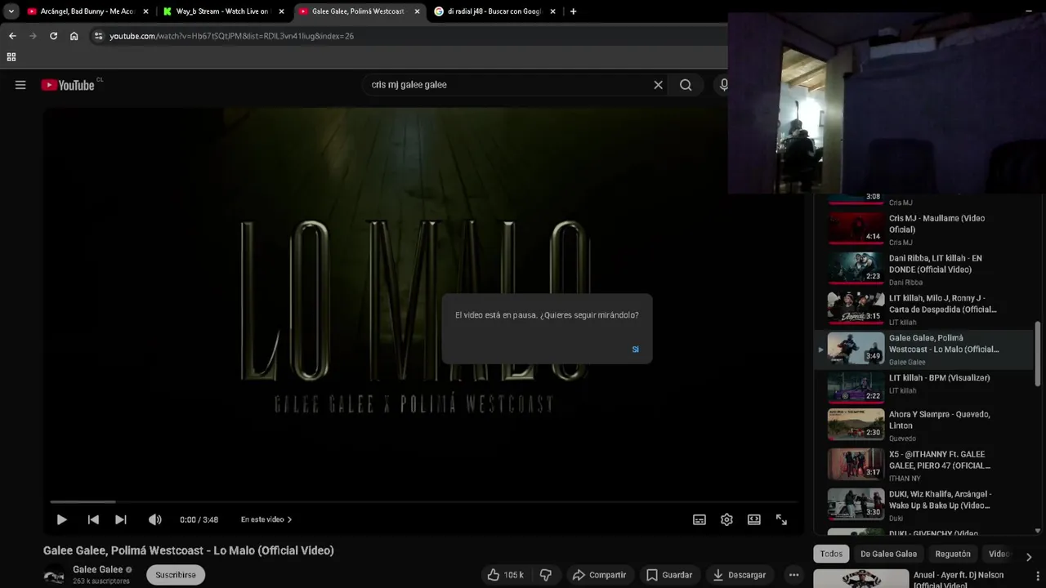Open the YouTube hamburger guide menu
Viewport: 1046px width, 588px height.
tap(20, 85)
